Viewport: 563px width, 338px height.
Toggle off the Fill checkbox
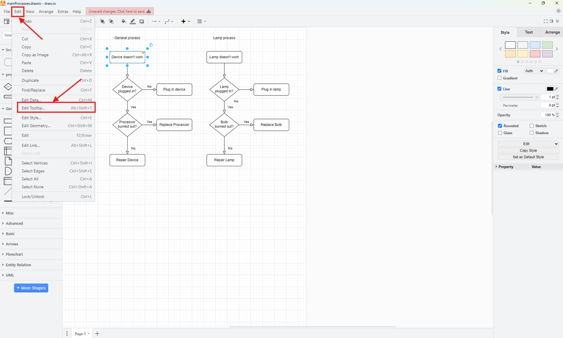tap(499, 71)
